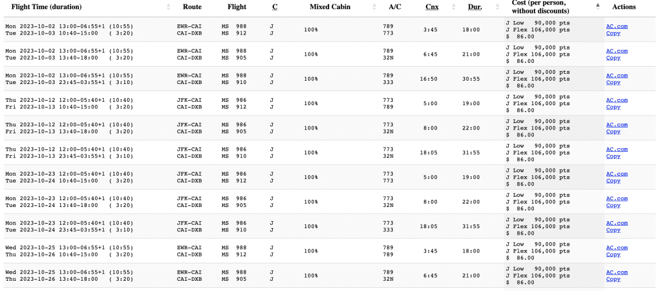
Task: Click the Actions column header
Action: tap(624, 6)
